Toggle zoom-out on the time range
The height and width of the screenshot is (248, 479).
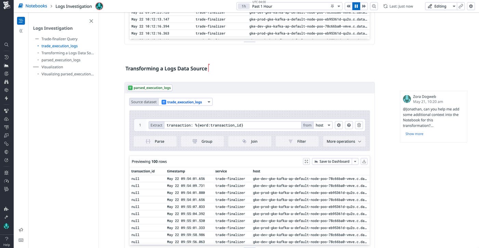(374, 6)
